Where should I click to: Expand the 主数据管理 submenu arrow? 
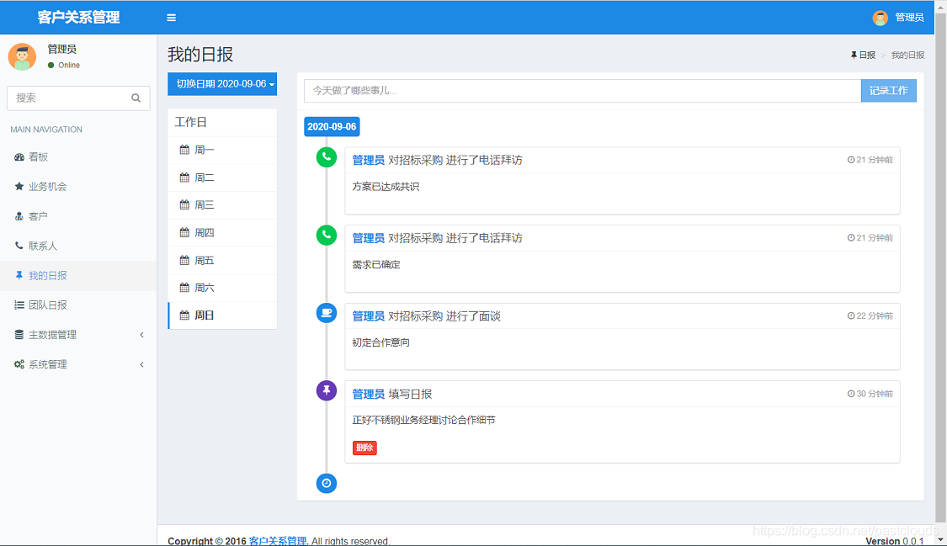(142, 335)
